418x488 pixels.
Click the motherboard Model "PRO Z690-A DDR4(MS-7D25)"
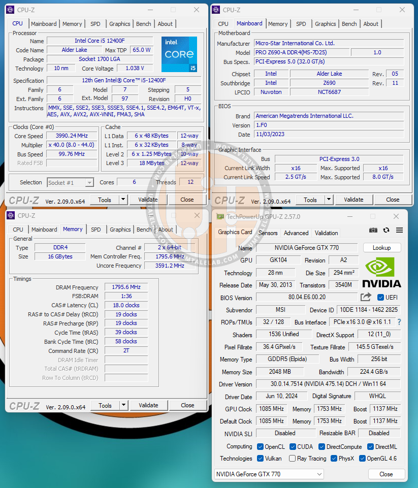[301, 52]
